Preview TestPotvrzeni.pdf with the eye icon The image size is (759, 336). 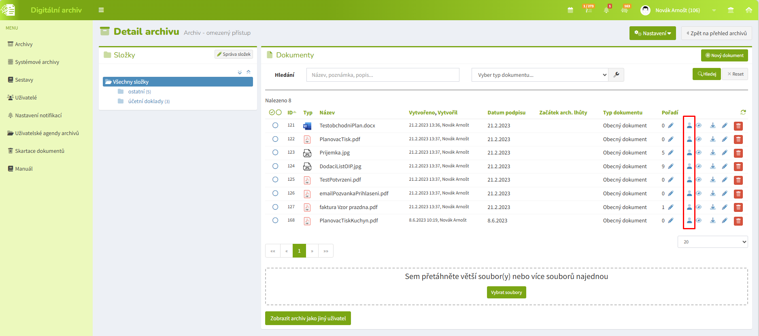(699, 180)
